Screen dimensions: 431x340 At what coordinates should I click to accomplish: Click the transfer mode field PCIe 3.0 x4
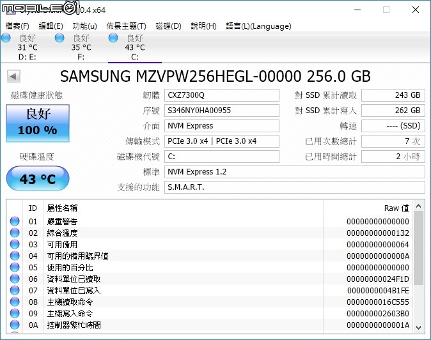[x=222, y=141]
